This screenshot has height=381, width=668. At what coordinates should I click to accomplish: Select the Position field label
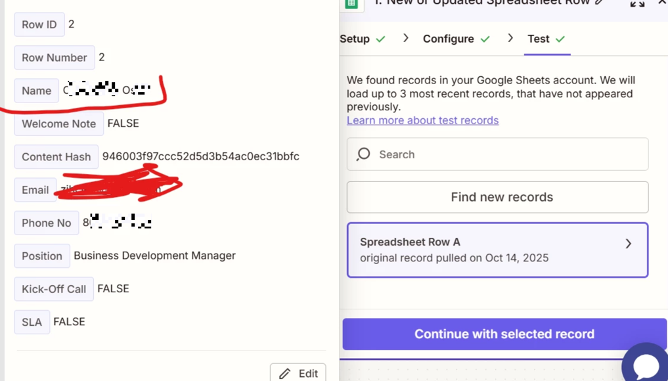42,256
